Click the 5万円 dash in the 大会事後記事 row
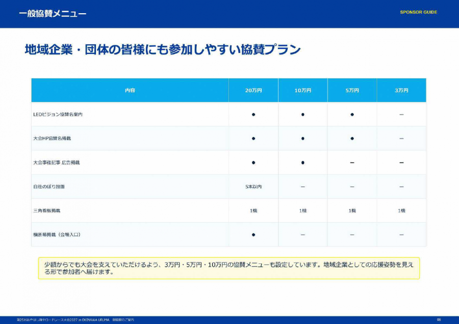This screenshot has height=324, width=459. coord(352,163)
